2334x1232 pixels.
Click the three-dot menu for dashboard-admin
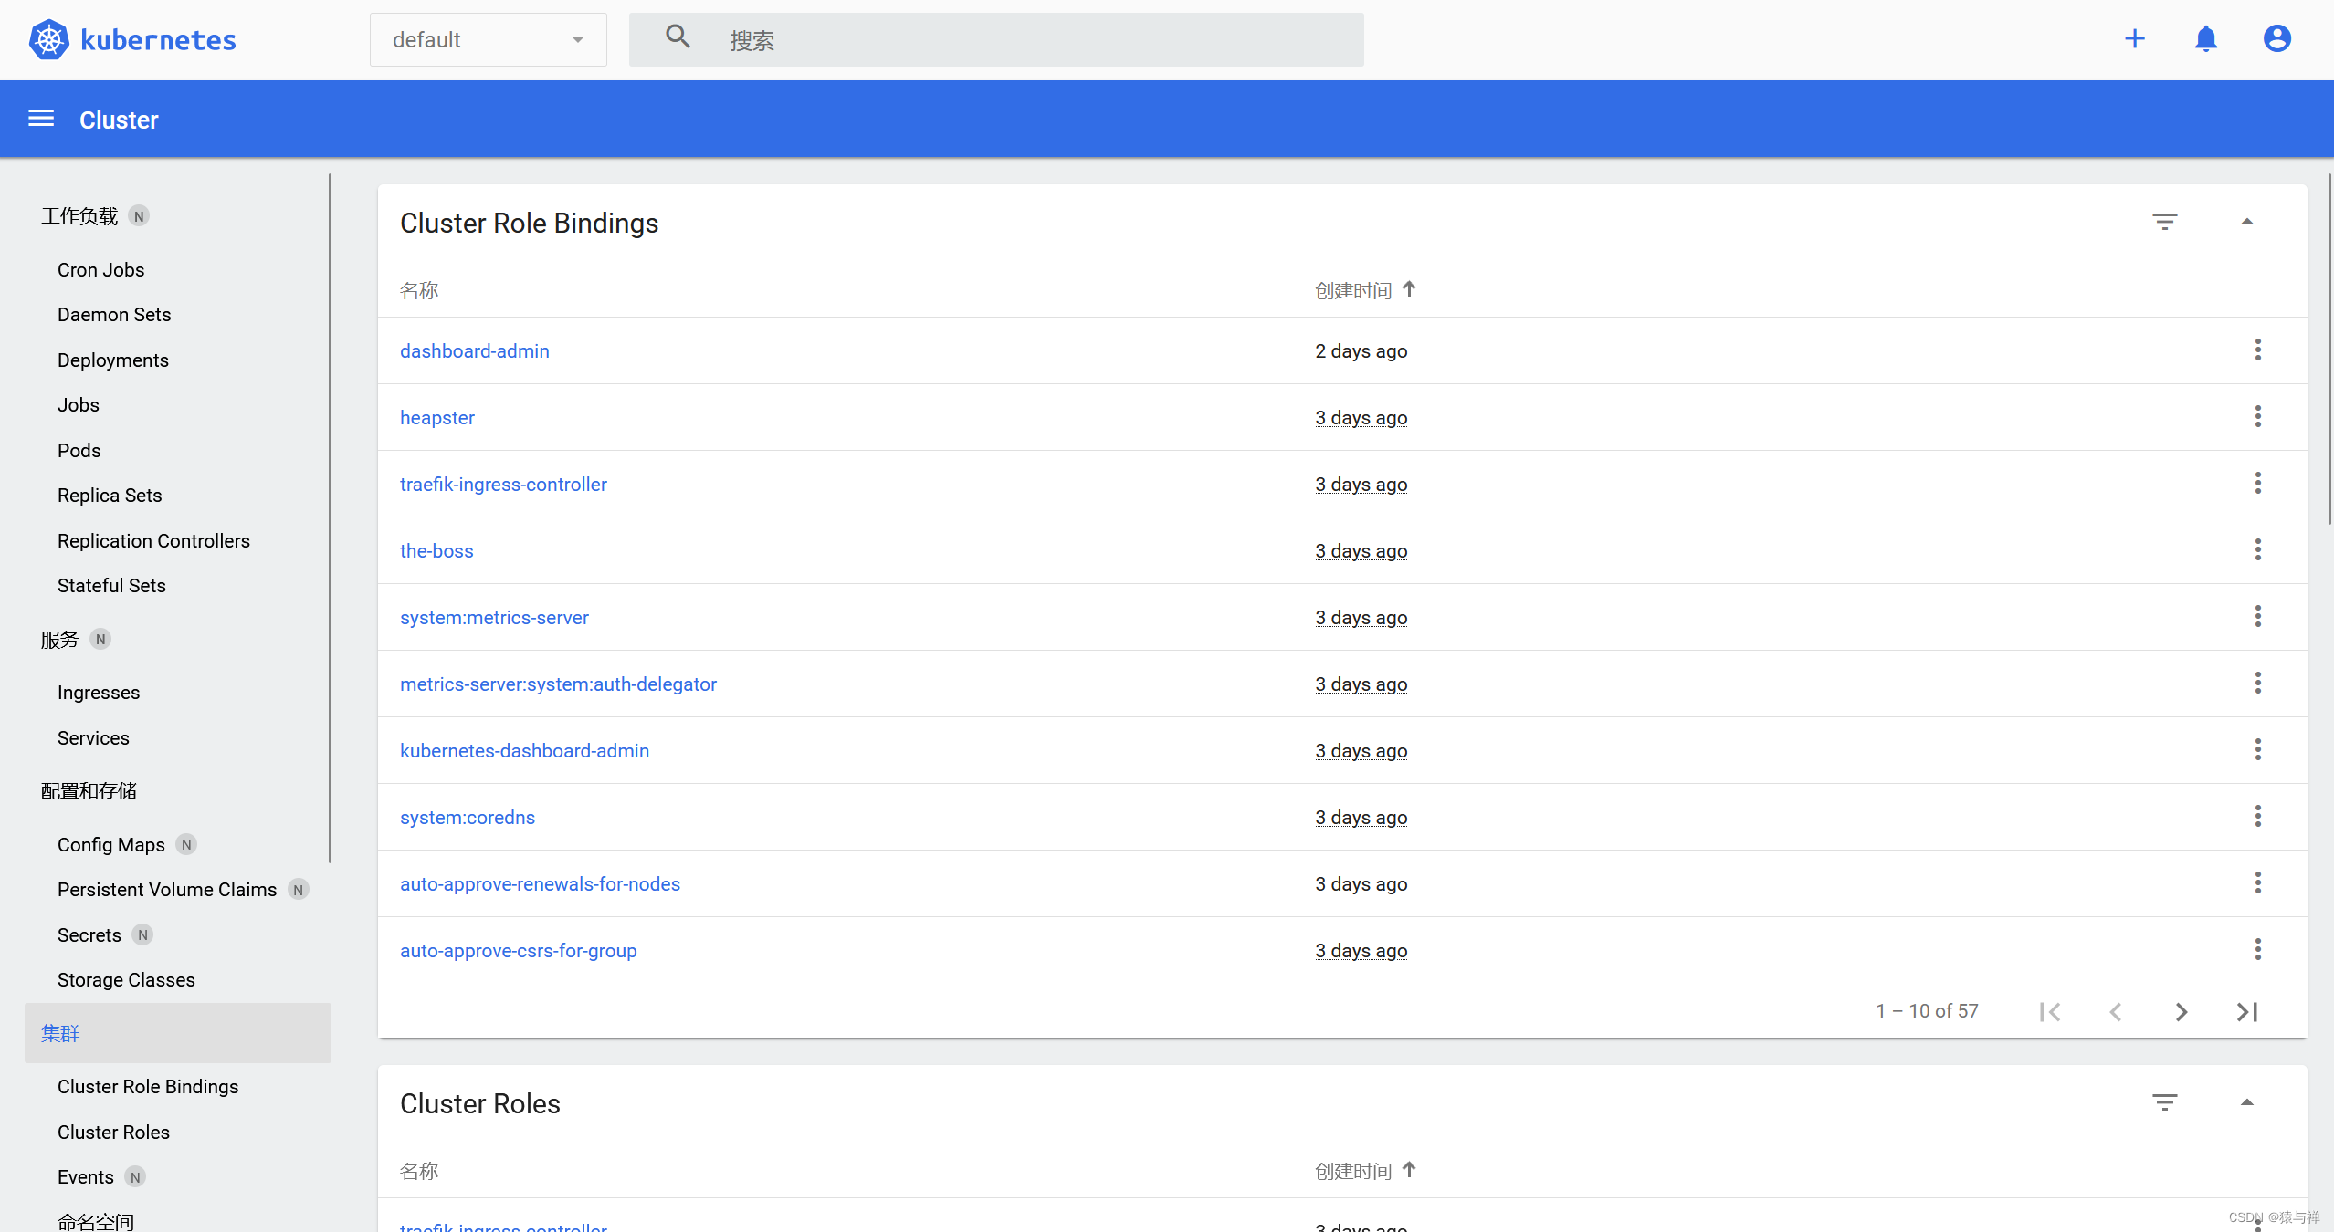coord(2258,350)
